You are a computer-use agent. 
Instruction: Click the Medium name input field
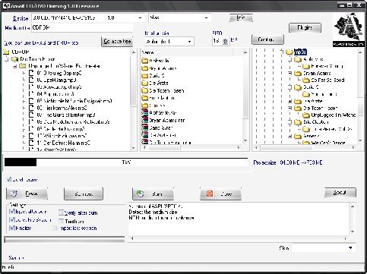pyautogui.click(x=82, y=28)
